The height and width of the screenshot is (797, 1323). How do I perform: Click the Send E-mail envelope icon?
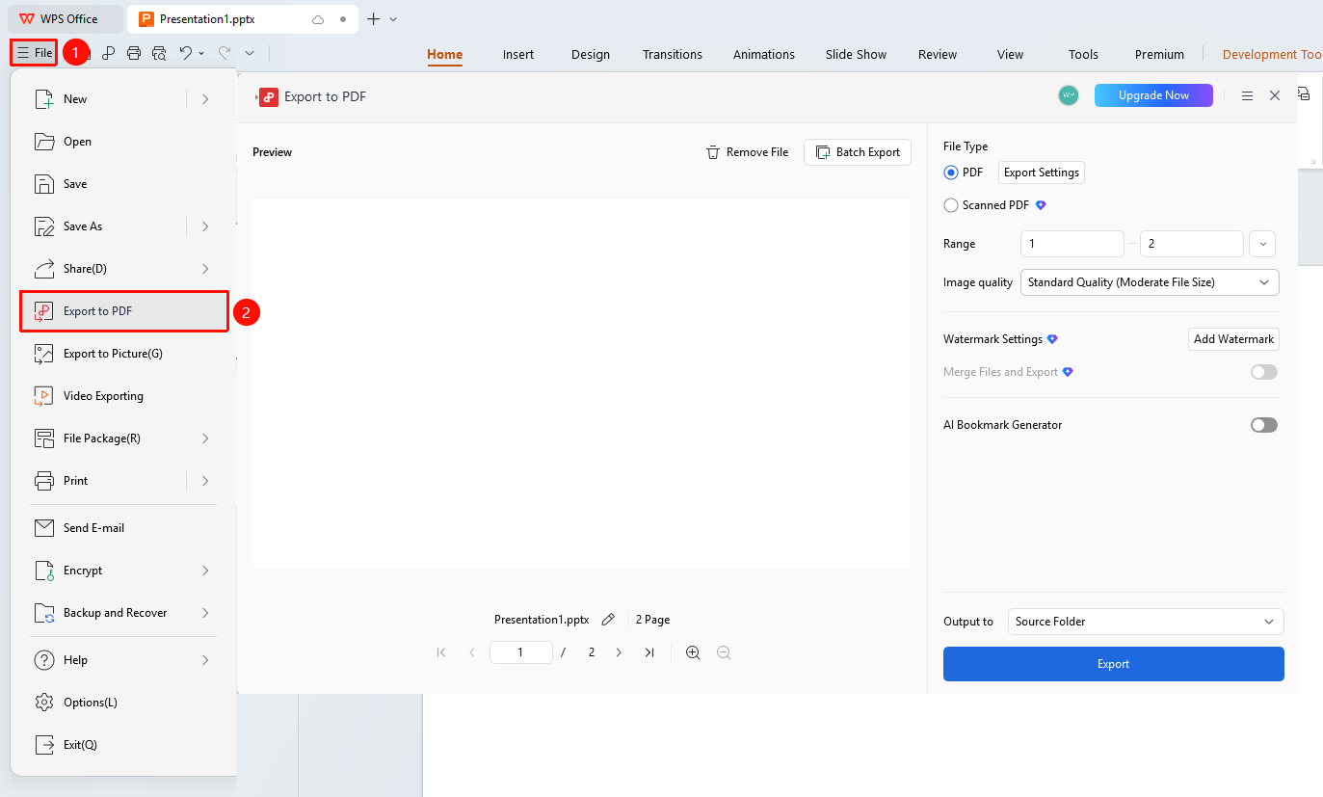[x=44, y=528]
